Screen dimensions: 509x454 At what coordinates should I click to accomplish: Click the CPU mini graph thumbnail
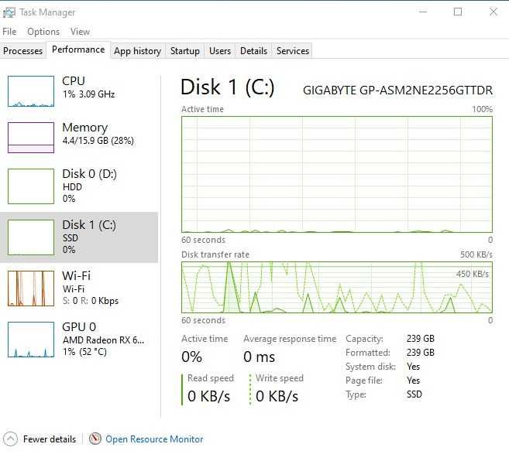pyautogui.click(x=31, y=91)
